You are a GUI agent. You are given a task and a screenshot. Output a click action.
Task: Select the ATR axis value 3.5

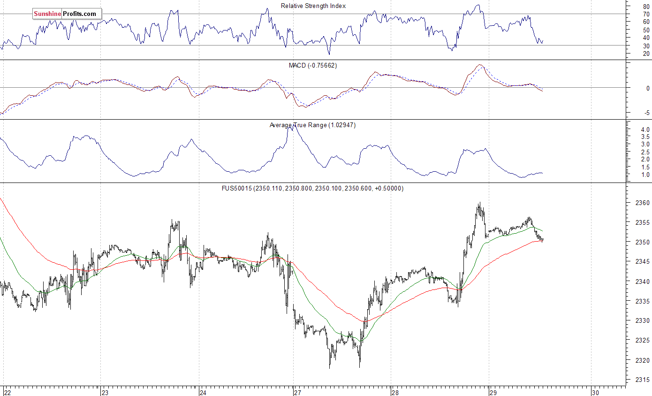point(645,137)
